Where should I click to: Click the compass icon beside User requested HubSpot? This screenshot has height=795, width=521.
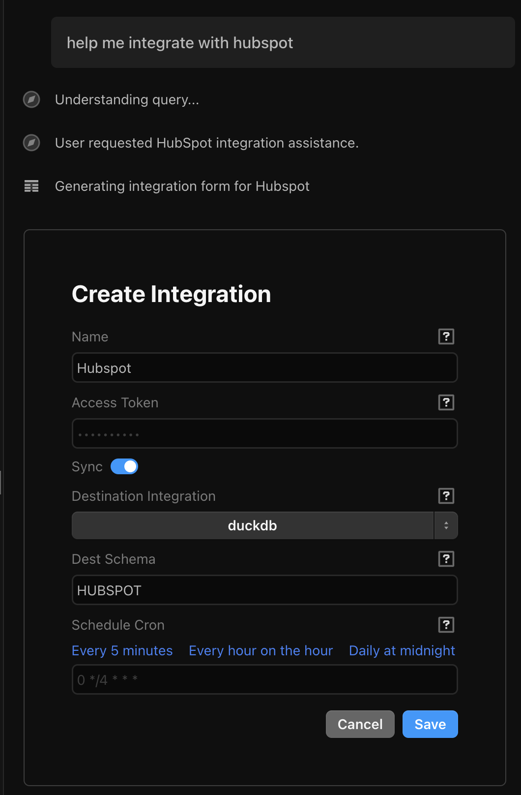(x=31, y=143)
